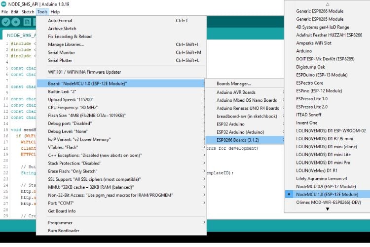Expand breadboard-avr (in sketchbook)

tap(245, 116)
